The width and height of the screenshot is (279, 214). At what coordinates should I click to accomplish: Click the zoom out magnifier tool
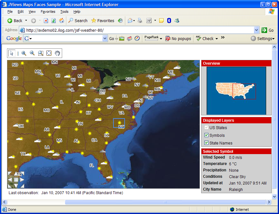click(32, 53)
